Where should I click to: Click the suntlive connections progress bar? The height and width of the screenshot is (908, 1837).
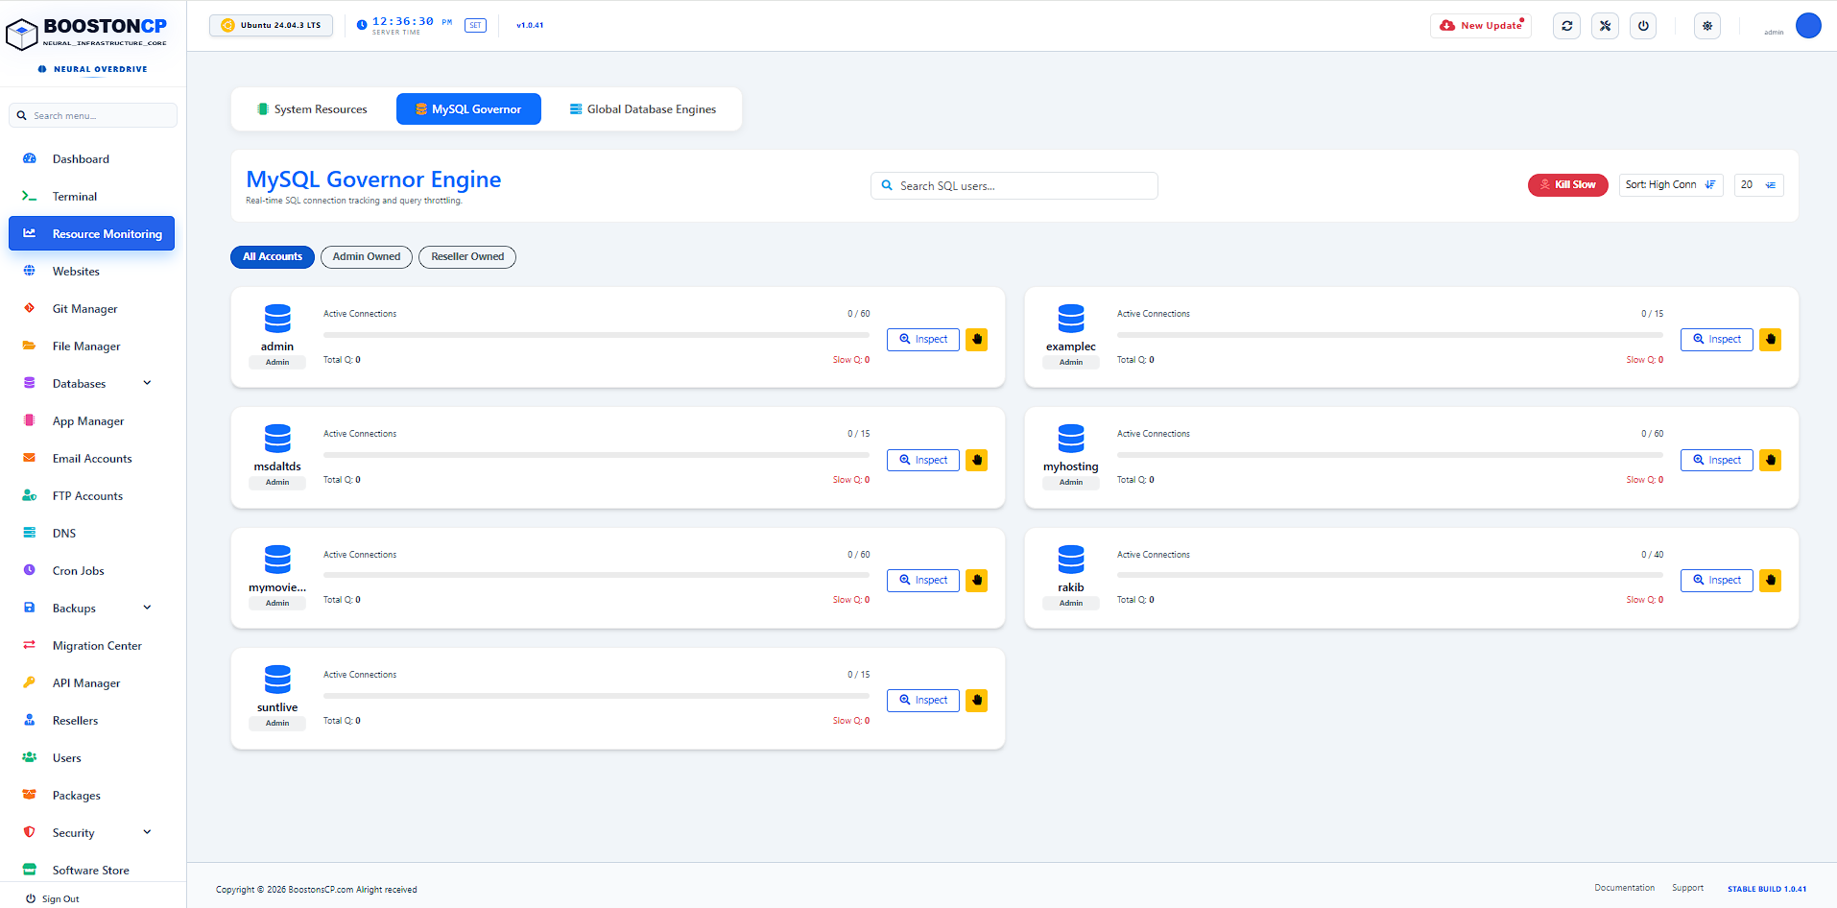click(x=596, y=696)
